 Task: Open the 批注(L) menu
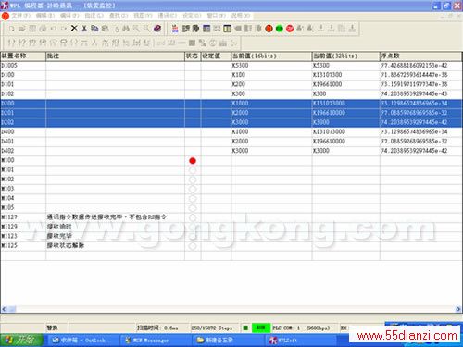[x=94, y=15]
